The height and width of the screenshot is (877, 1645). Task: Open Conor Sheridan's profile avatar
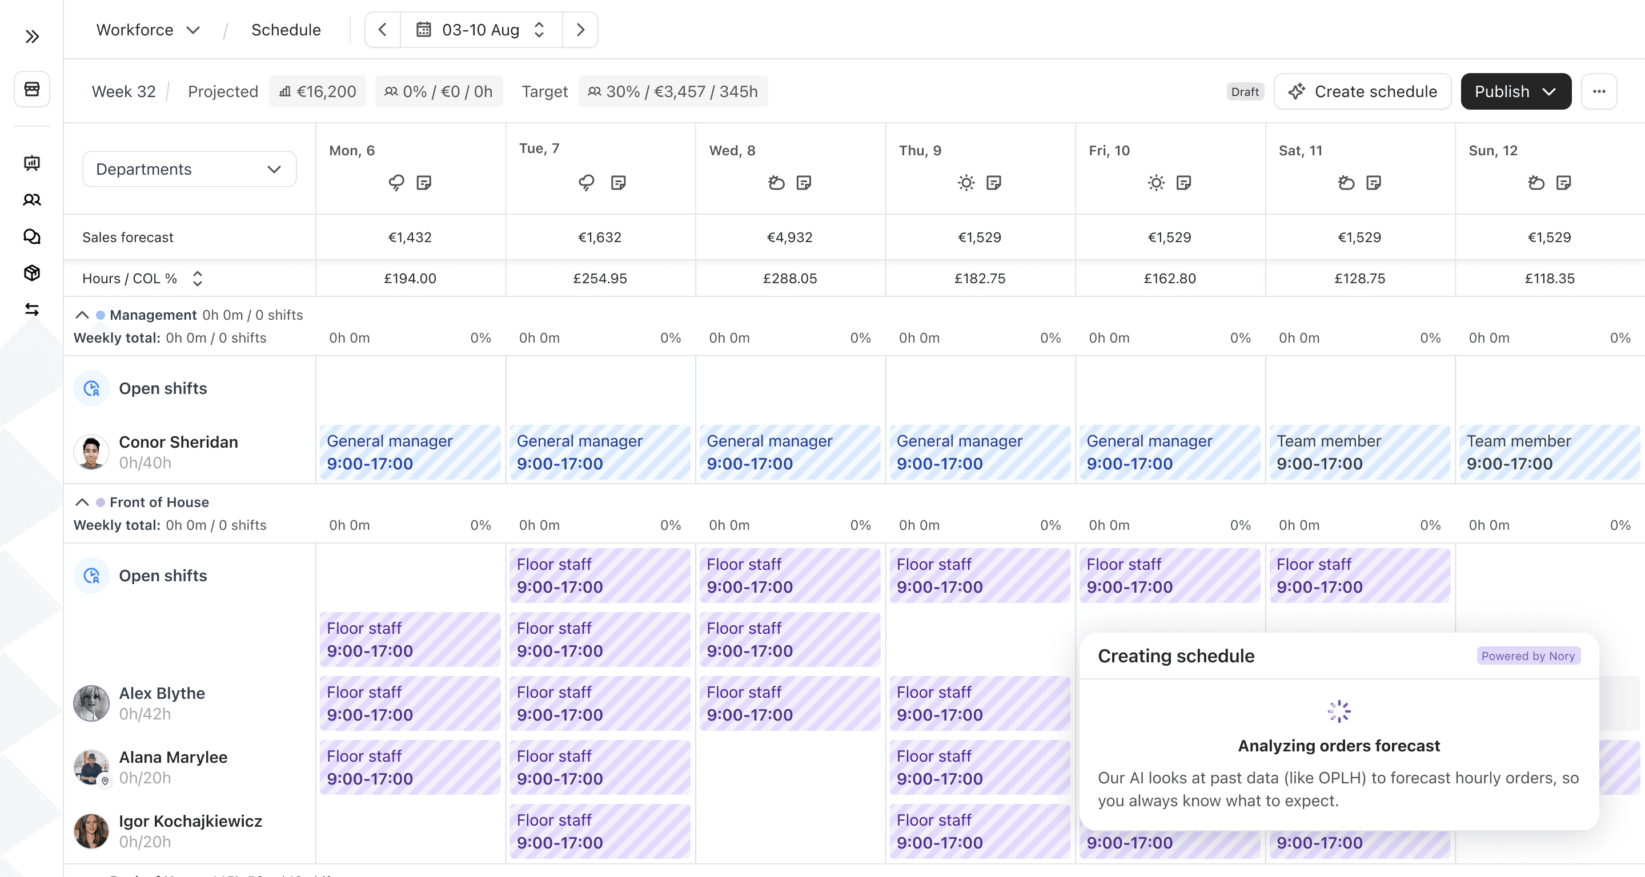click(91, 451)
